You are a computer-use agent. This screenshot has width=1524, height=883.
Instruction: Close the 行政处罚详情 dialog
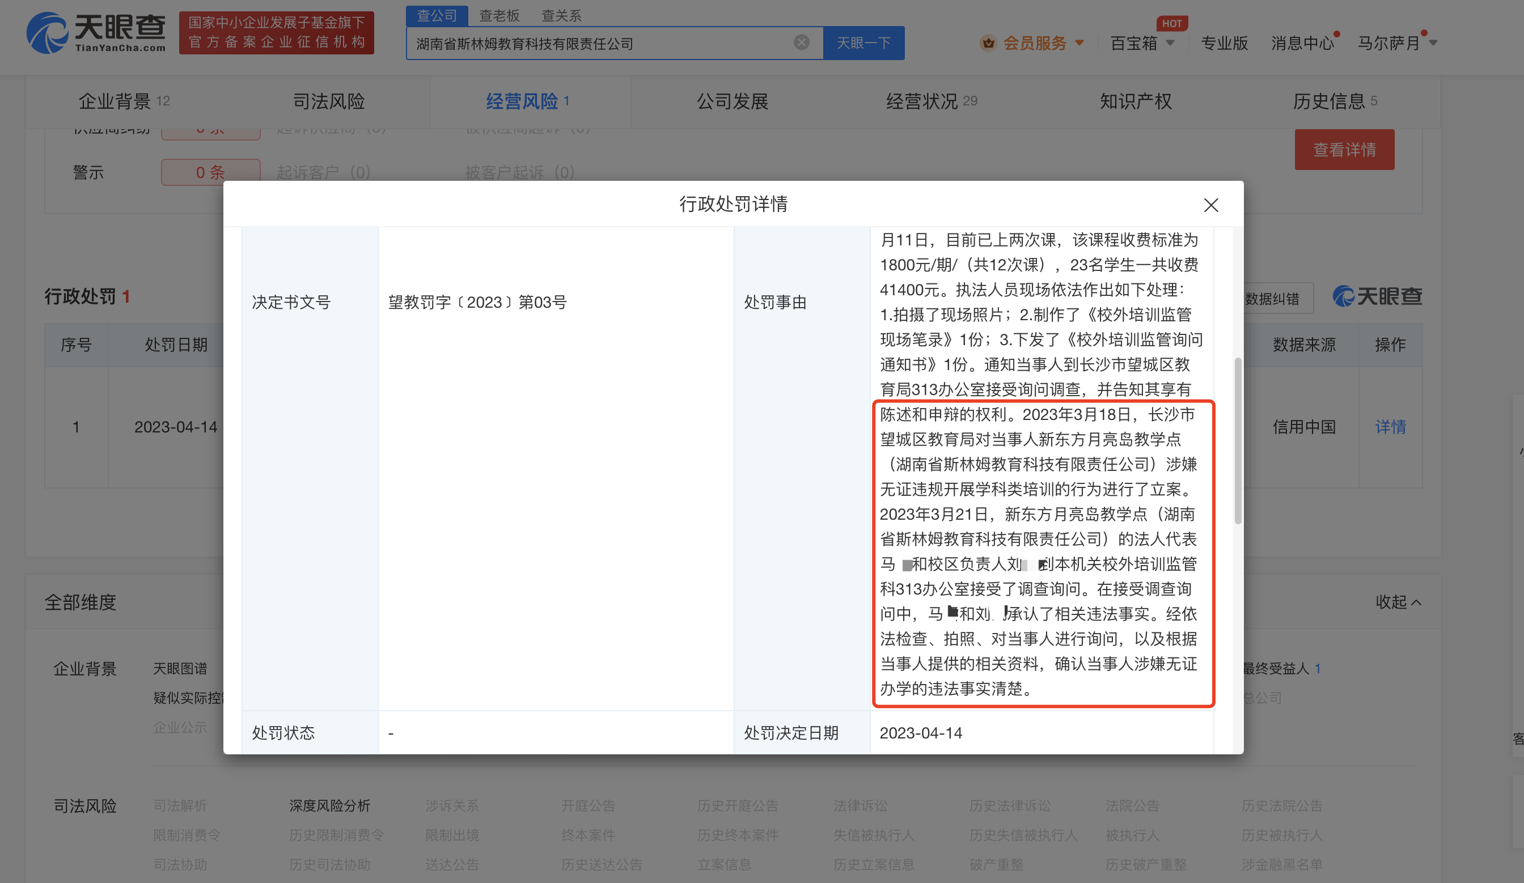[1212, 205]
